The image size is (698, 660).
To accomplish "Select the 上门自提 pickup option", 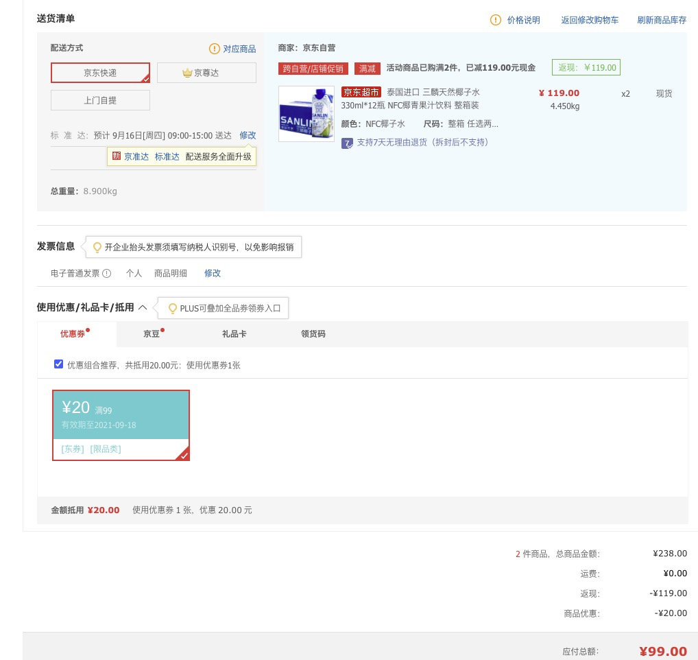I will (100, 100).
